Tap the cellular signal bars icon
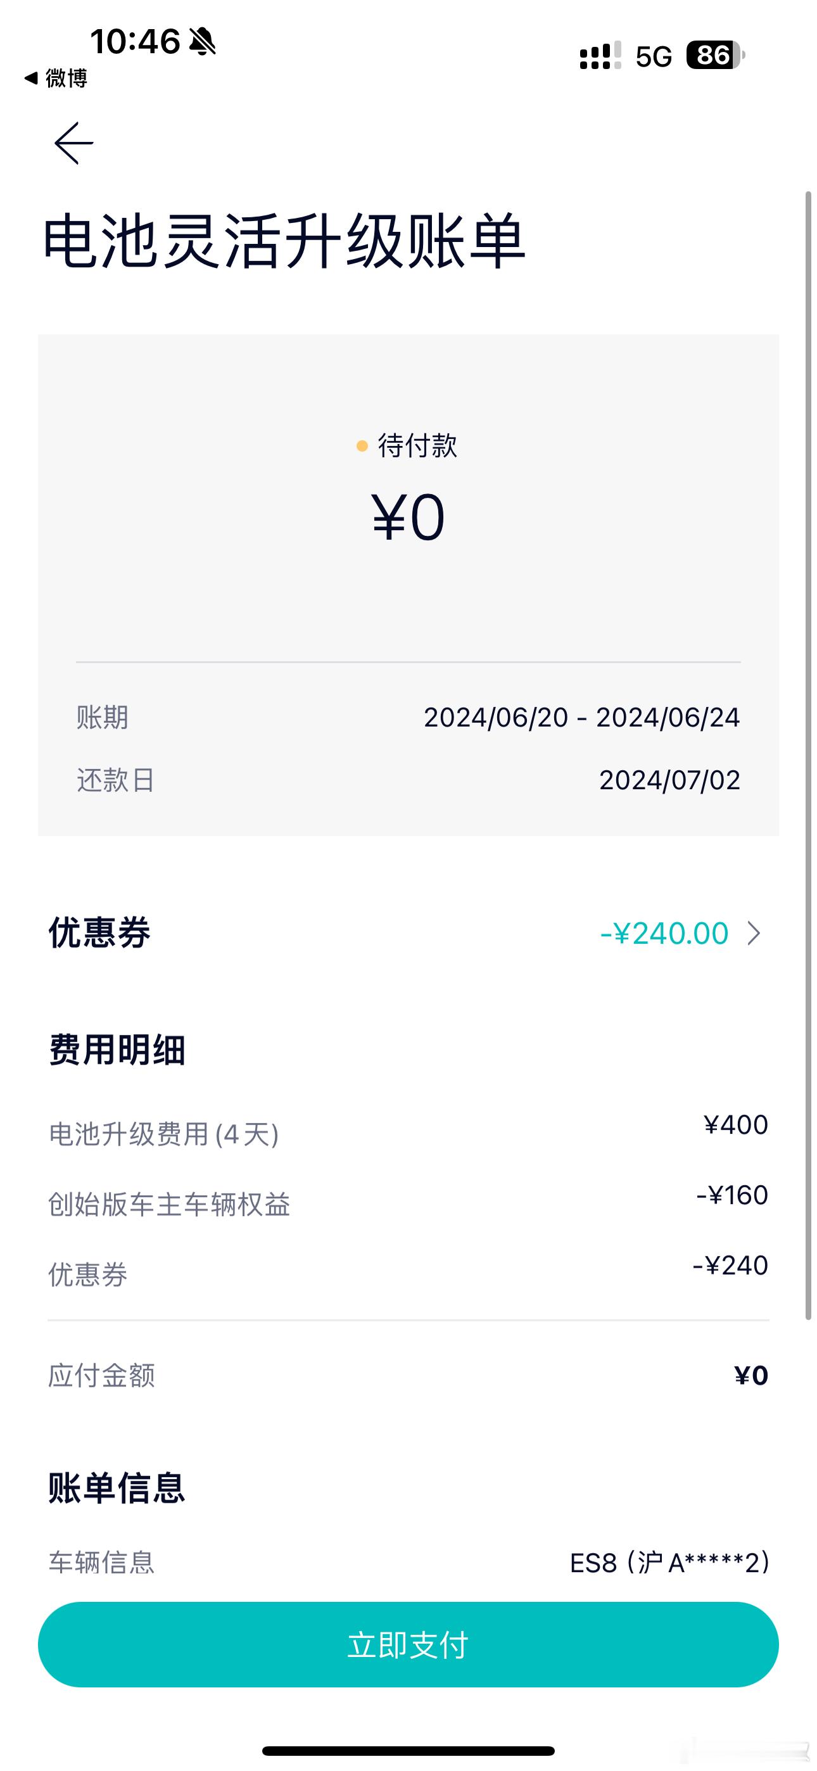Screen dimensions: 817x1771 pyautogui.click(x=600, y=56)
